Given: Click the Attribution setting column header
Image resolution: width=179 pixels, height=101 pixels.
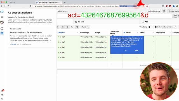Looking at the screenshot, I should tap(115, 33).
